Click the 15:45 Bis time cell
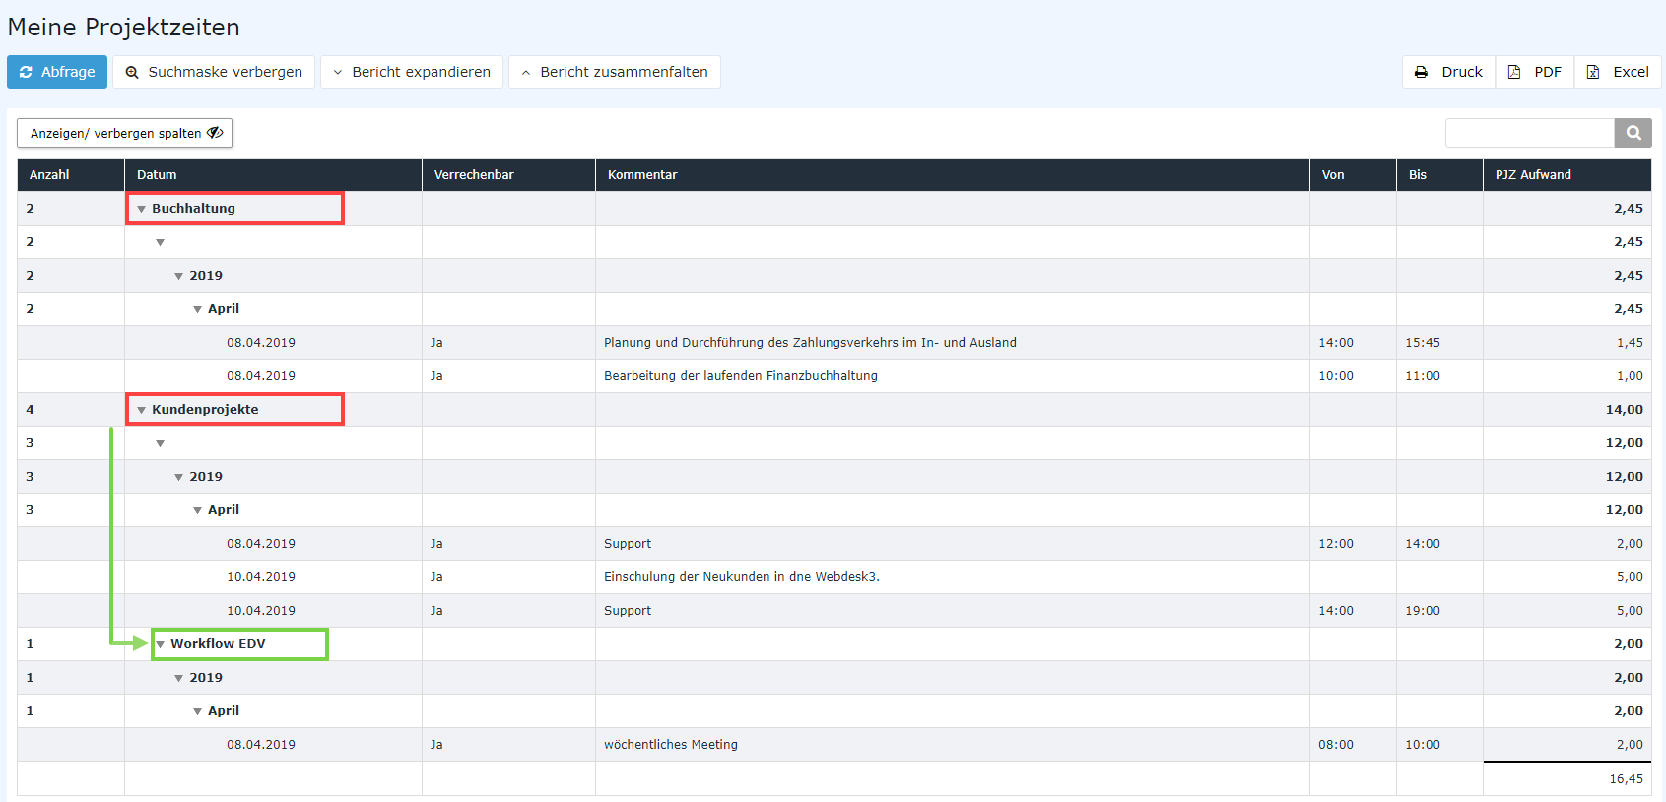This screenshot has width=1666, height=802. pyautogui.click(x=1423, y=343)
